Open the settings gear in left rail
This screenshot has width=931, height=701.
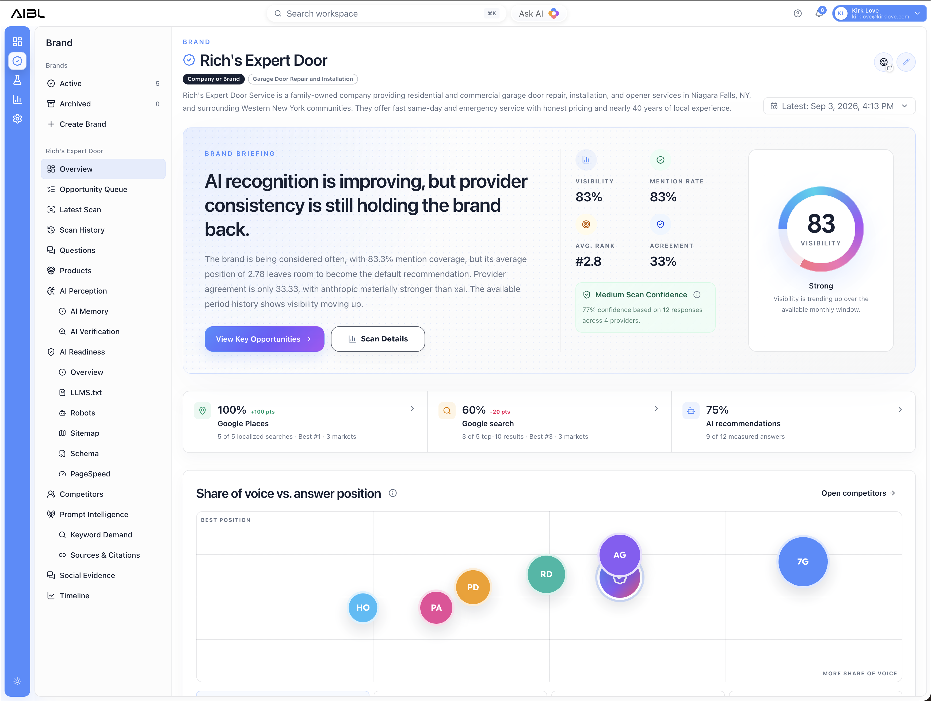17,119
